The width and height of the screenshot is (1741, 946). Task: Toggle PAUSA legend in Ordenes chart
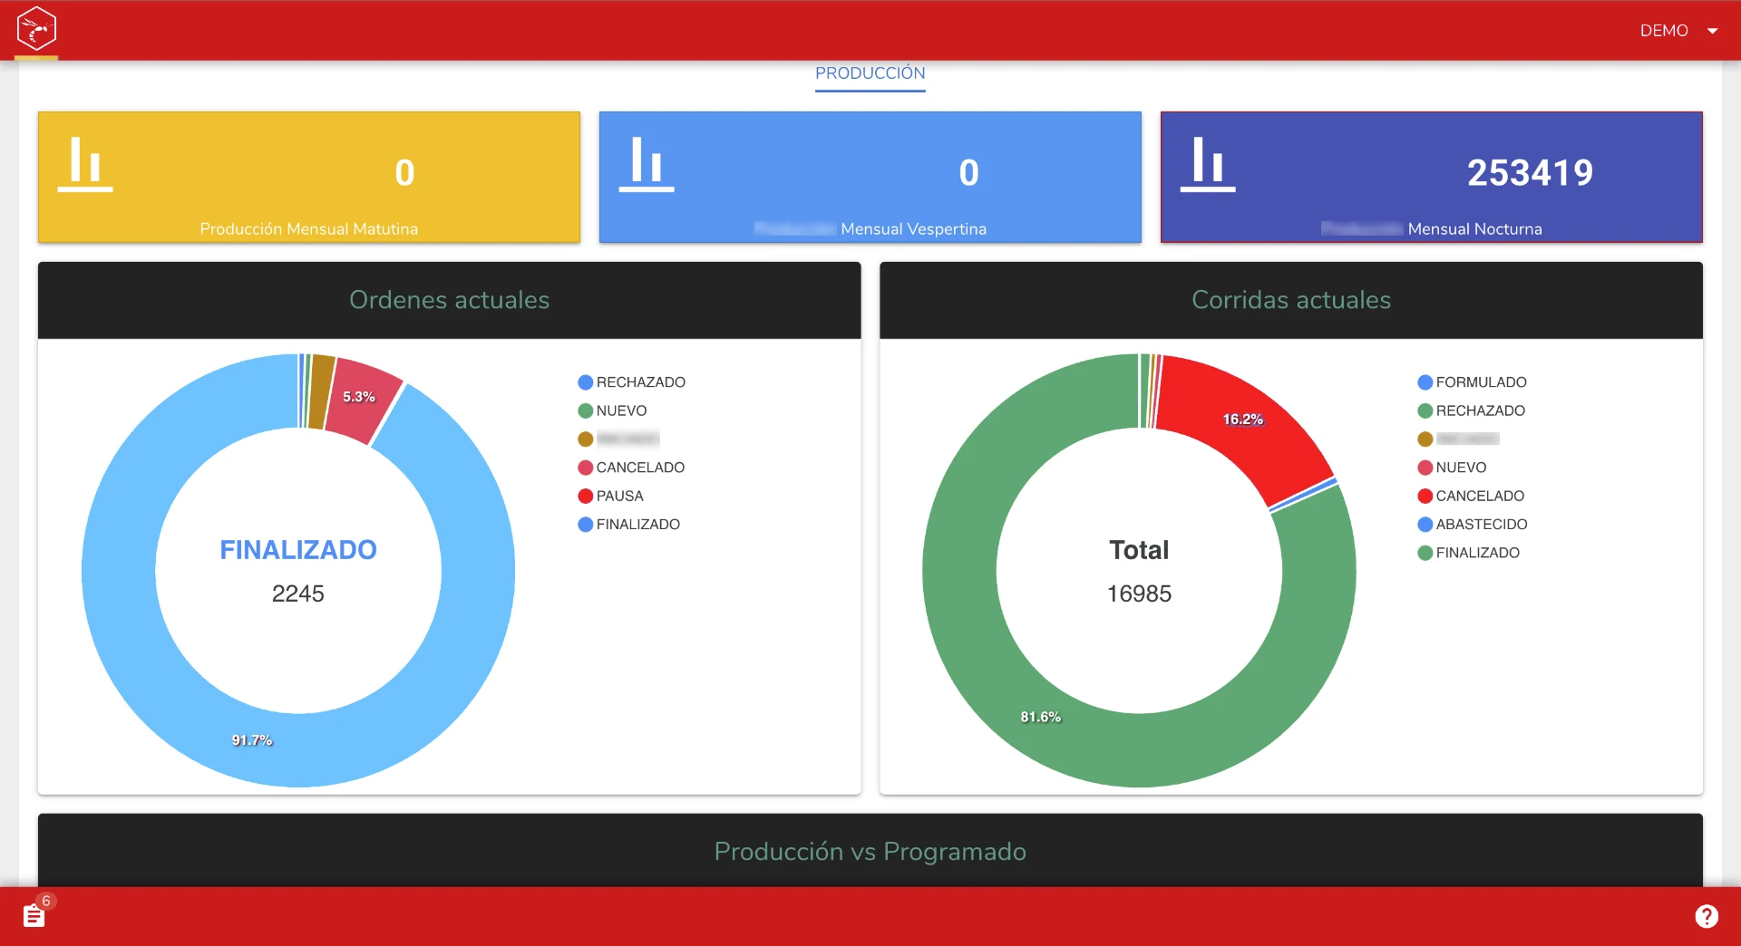pos(611,496)
